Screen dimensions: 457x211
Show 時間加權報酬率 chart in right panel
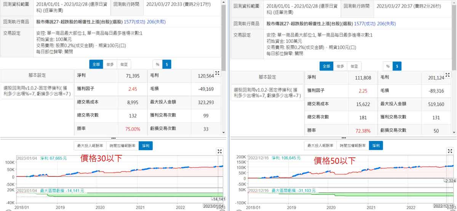tap(352, 145)
